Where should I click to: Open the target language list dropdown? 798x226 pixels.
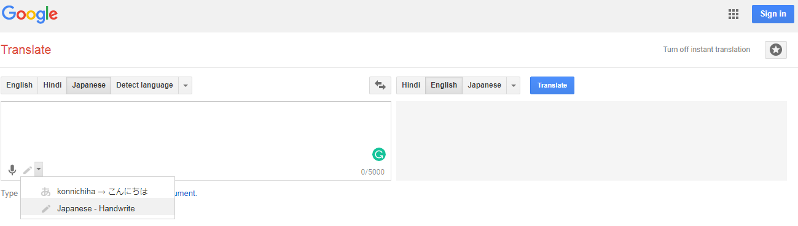coord(514,85)
